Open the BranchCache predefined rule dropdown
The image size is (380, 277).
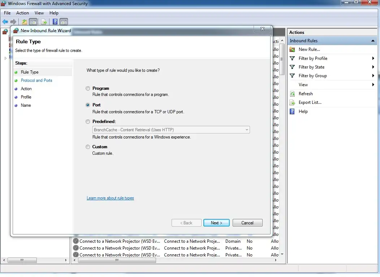point(171,130)
